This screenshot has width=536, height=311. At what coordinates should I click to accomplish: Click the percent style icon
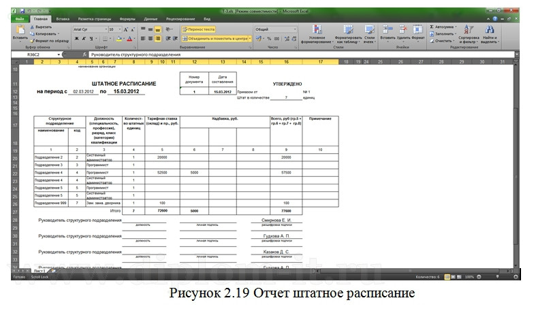pyautogui.click(x=269, y=39)
